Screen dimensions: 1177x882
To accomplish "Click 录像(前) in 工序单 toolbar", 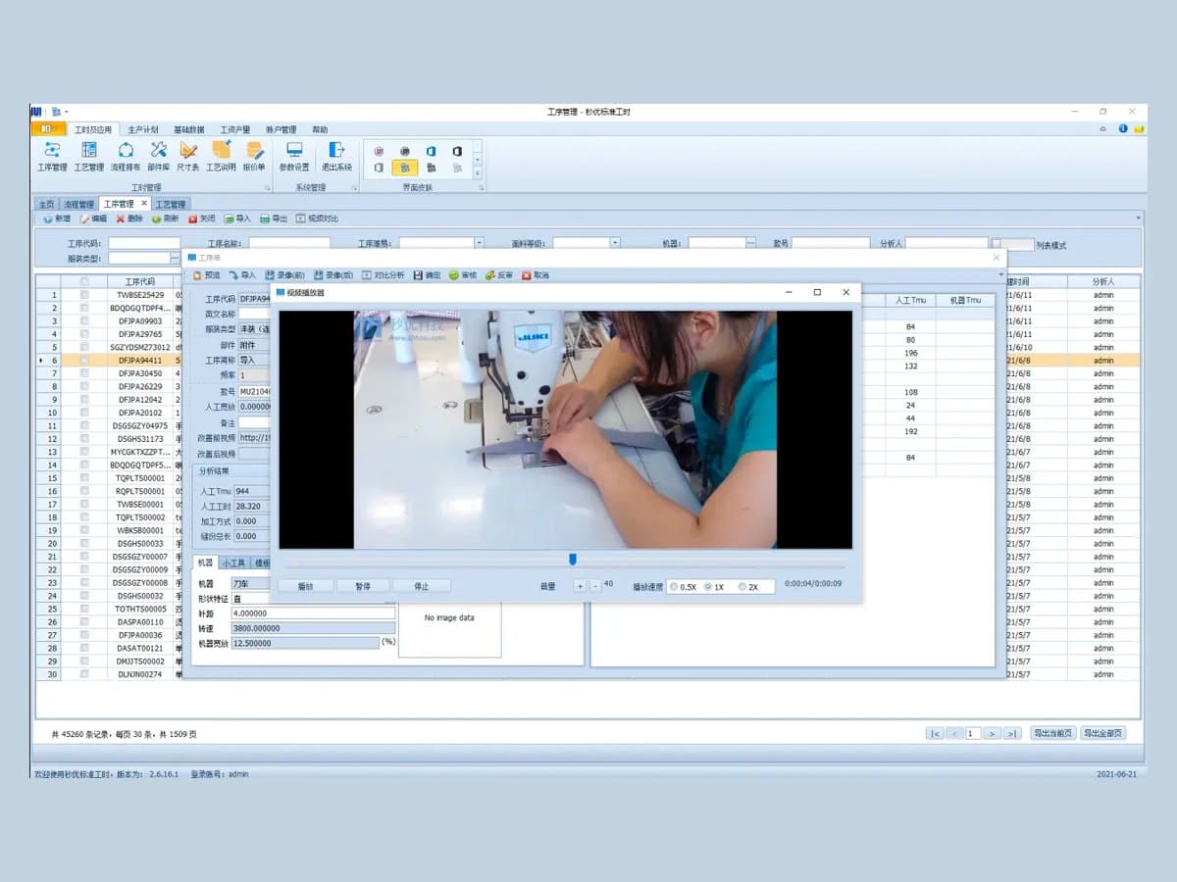I will [284, 275].
